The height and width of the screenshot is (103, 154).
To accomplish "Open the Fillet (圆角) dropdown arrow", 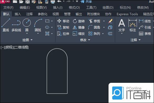I will pyautogui.click(x=104, y=28).
